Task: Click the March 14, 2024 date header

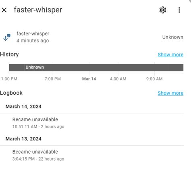Action: (x=23, y=106)
